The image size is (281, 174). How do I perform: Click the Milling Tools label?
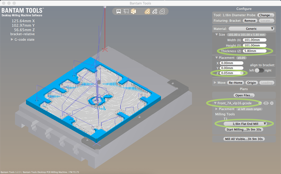[225, 114]
